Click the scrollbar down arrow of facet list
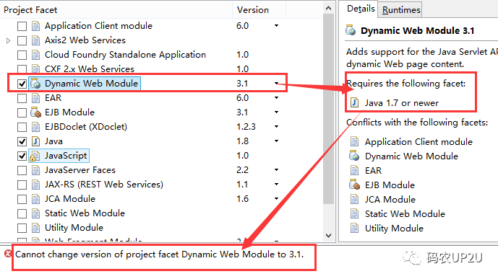Viewport: 498px width, 279px height. [328, 236]
